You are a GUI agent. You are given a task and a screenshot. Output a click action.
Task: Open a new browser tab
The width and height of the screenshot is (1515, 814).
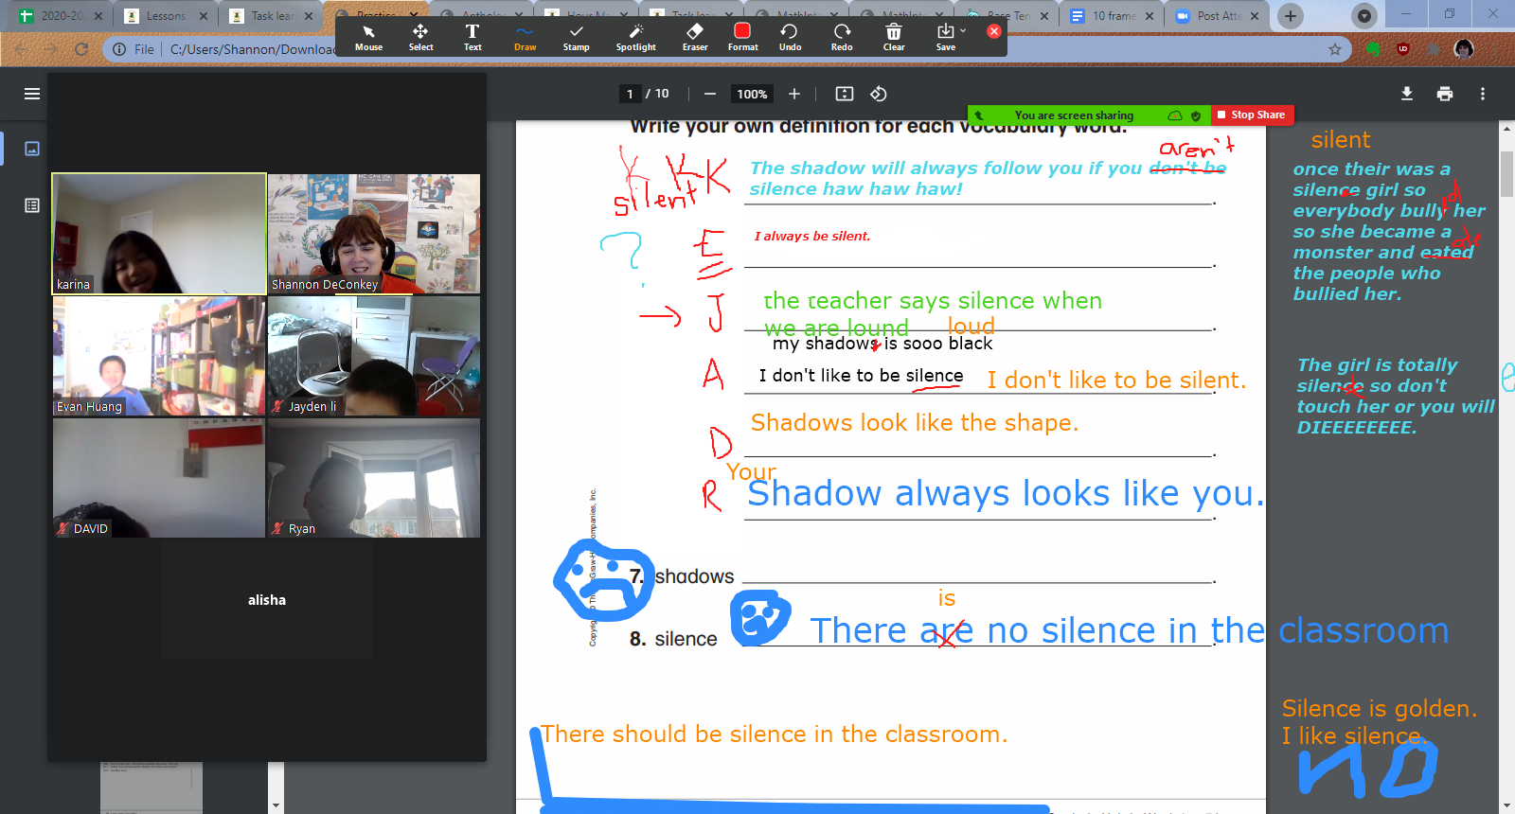click(x=1291, y=16)
